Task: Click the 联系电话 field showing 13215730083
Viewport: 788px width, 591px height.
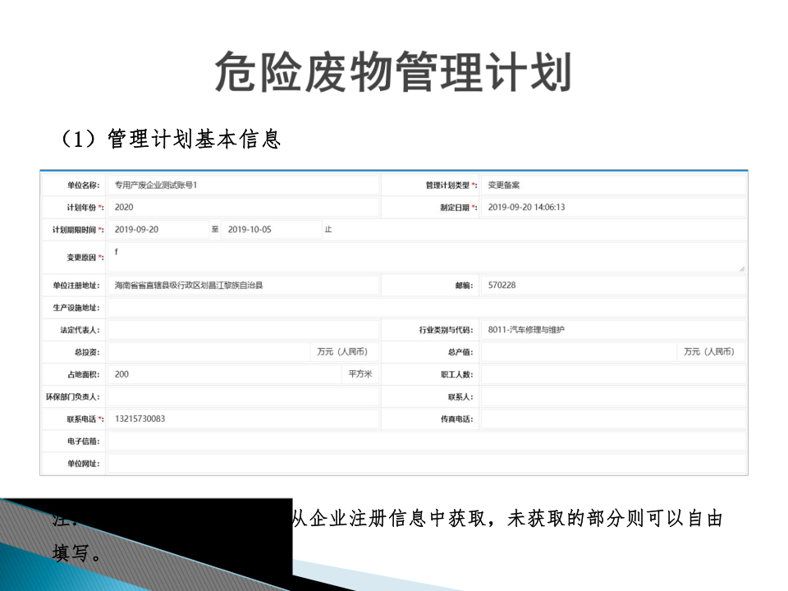Action: [x=243, y=419]
